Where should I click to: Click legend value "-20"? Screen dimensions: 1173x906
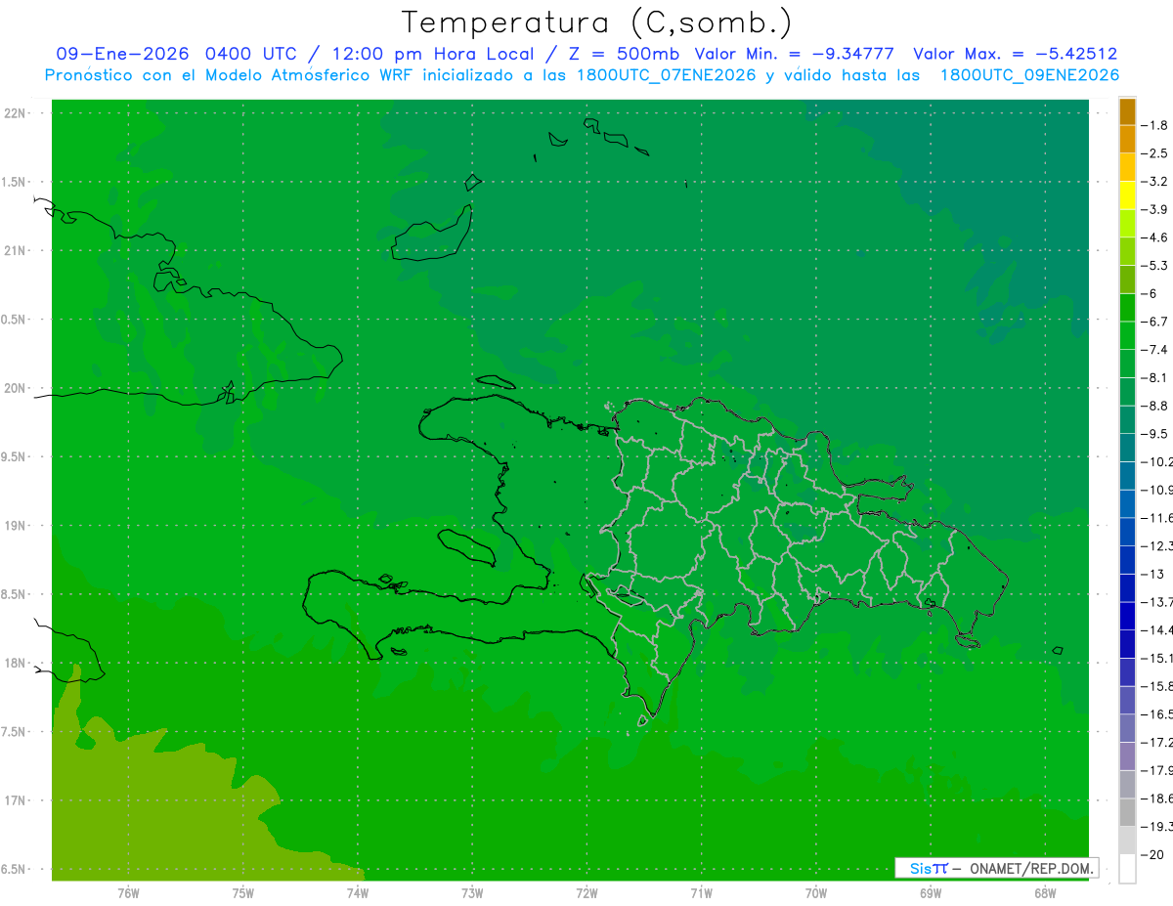coord(1153,854)
